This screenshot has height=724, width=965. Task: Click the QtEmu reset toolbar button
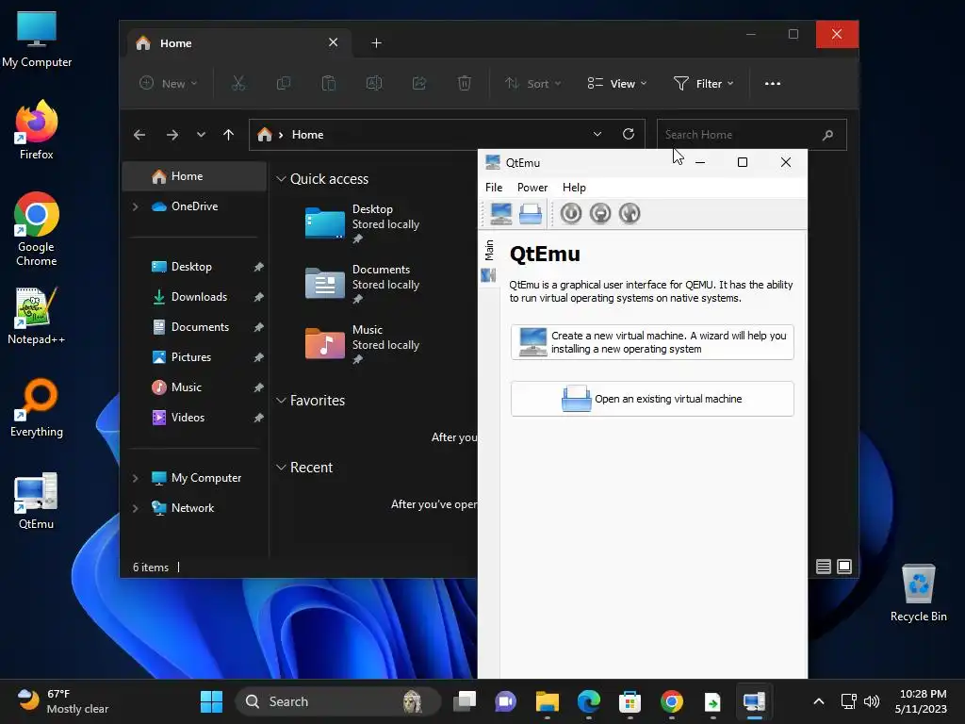pos(630,214)
